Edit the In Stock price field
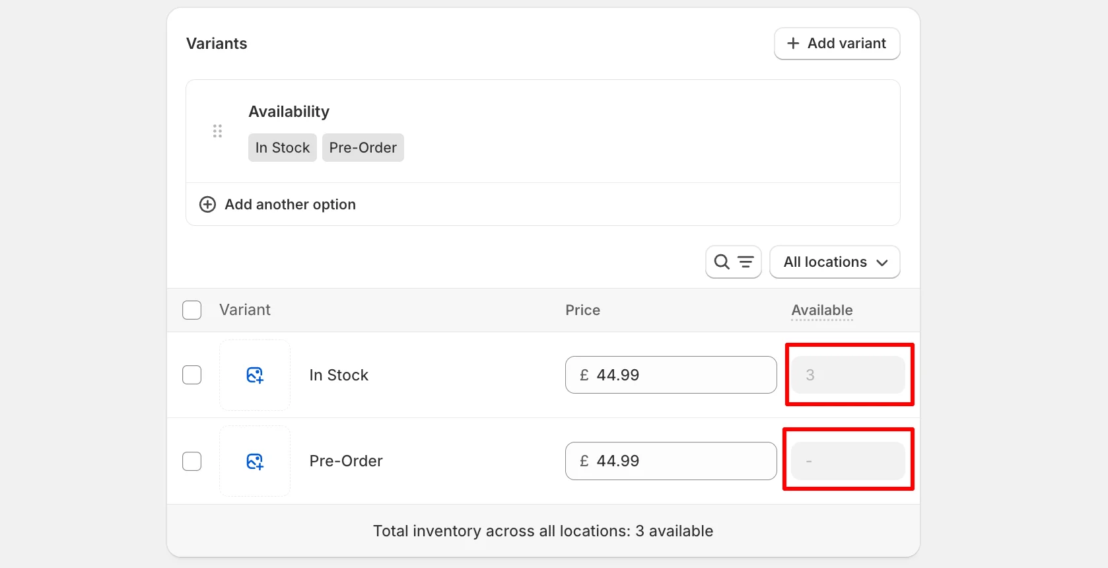 (x=670, y=375)
